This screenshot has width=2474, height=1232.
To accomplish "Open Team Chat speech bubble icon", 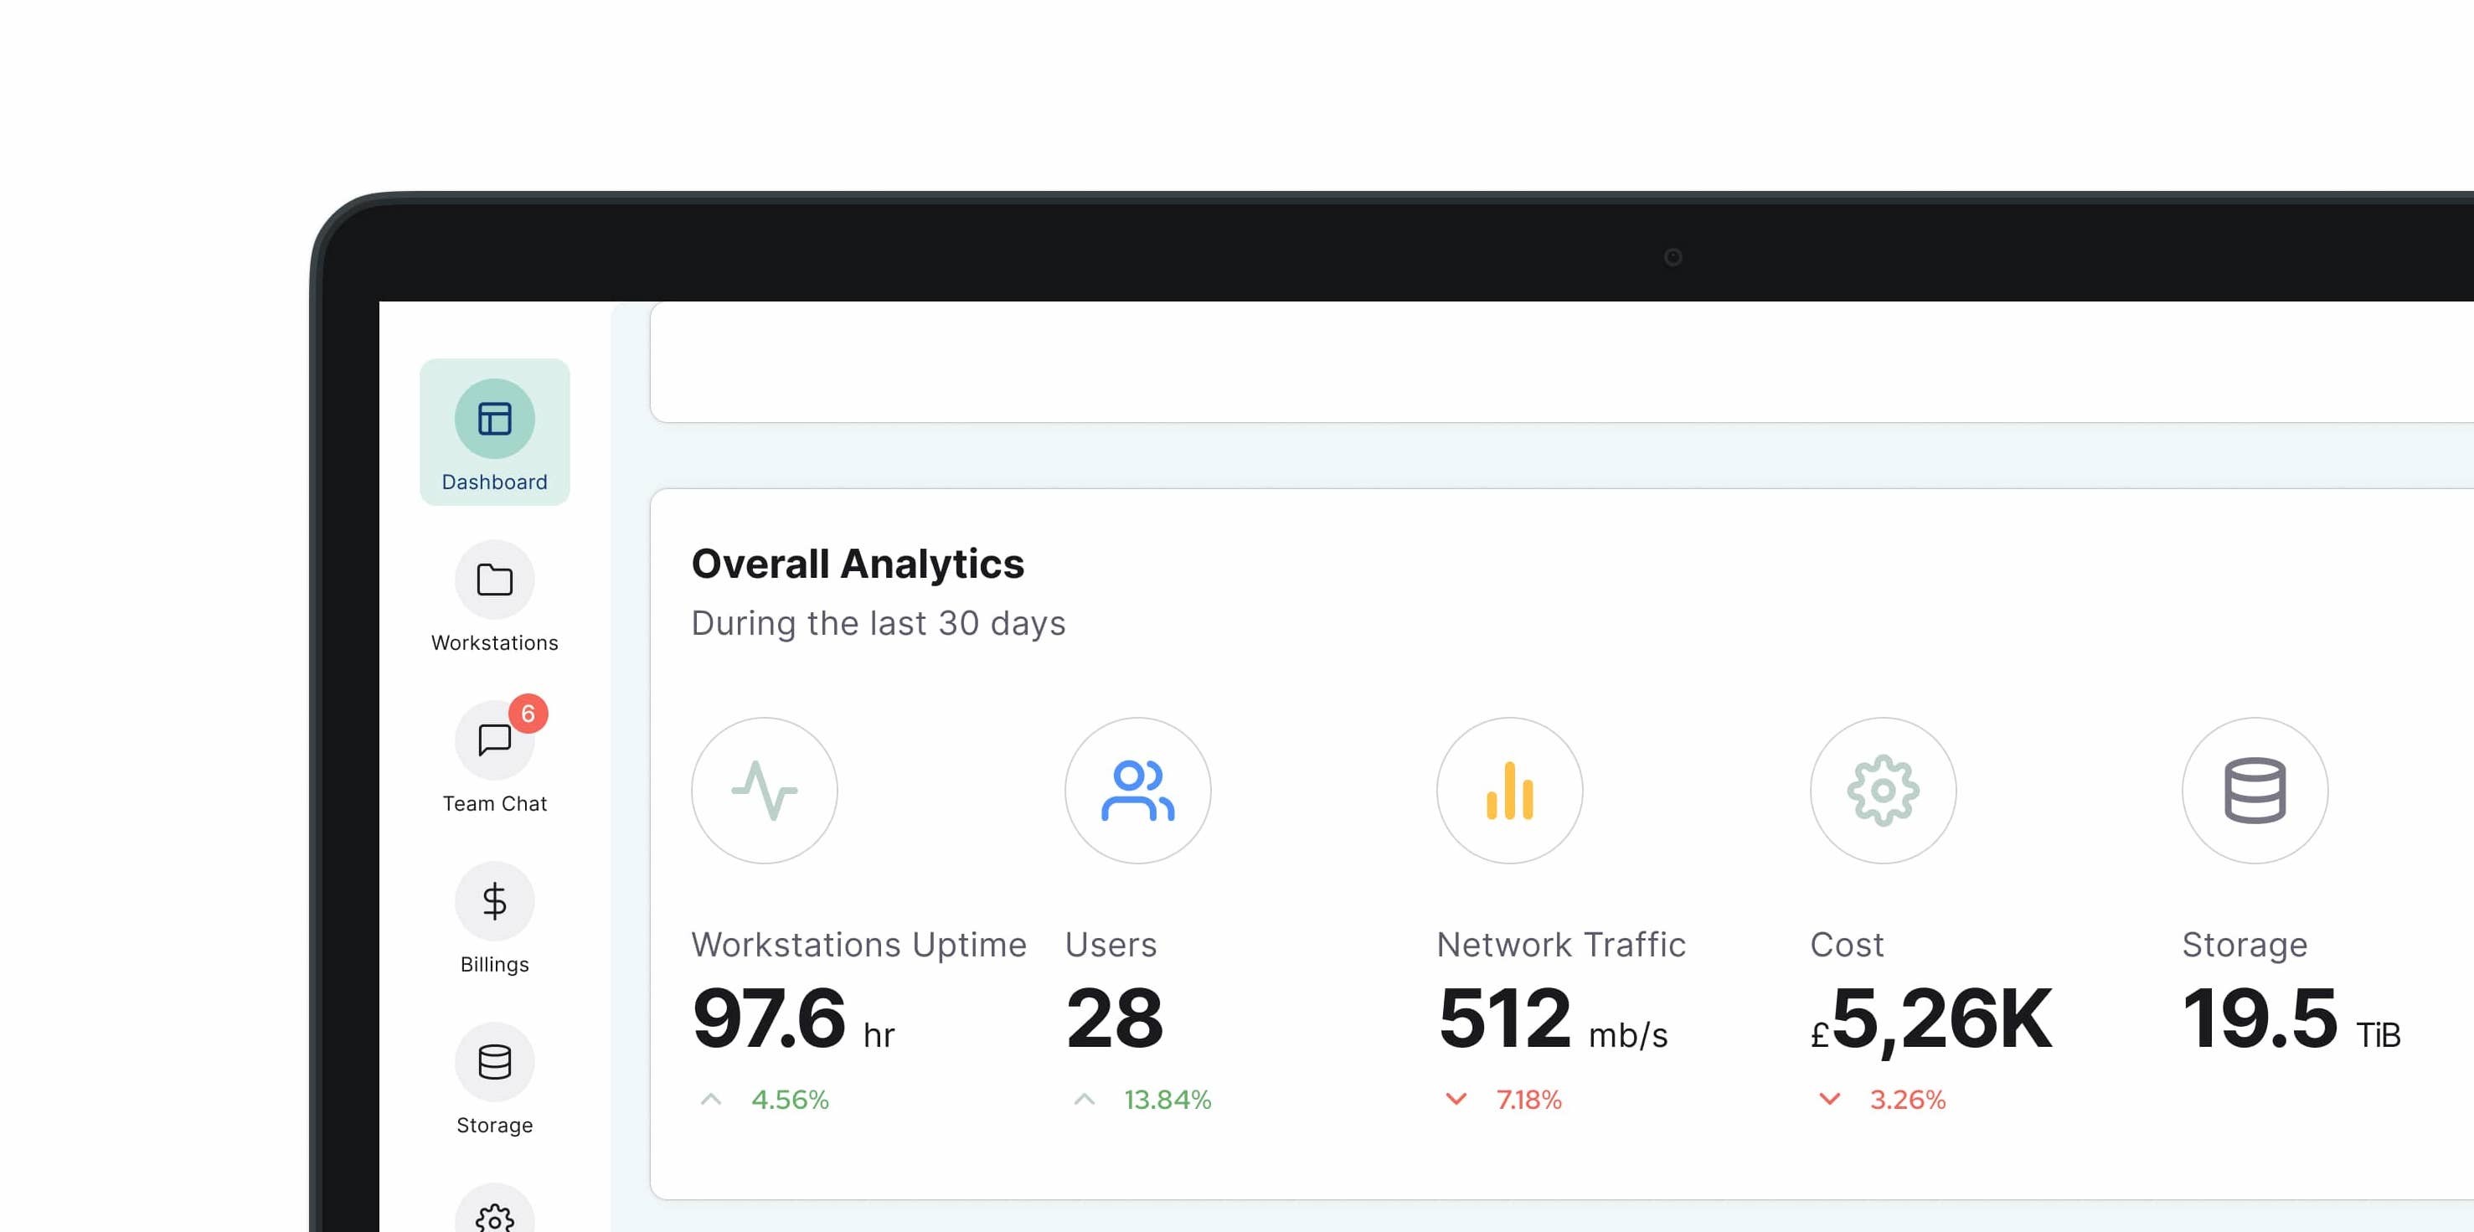I will click(493, 740).
